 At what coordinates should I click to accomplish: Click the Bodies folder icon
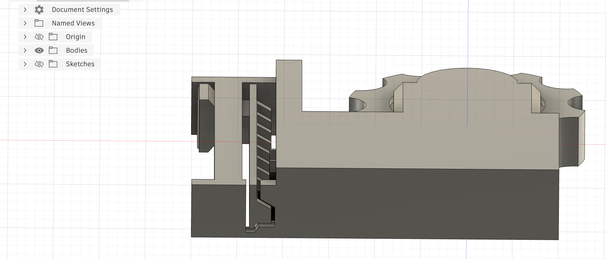(x=53, y=50)
